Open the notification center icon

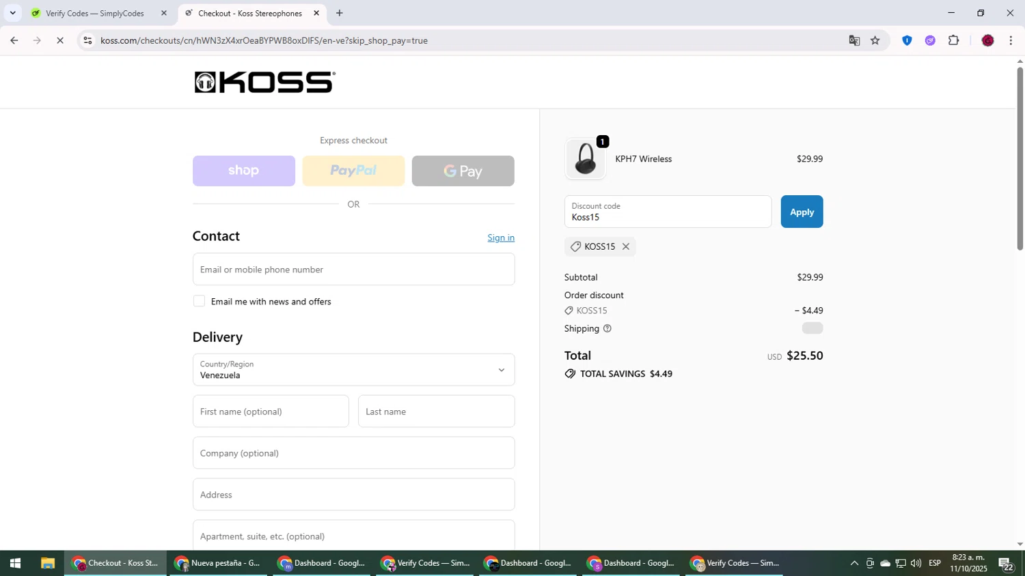1006,563
